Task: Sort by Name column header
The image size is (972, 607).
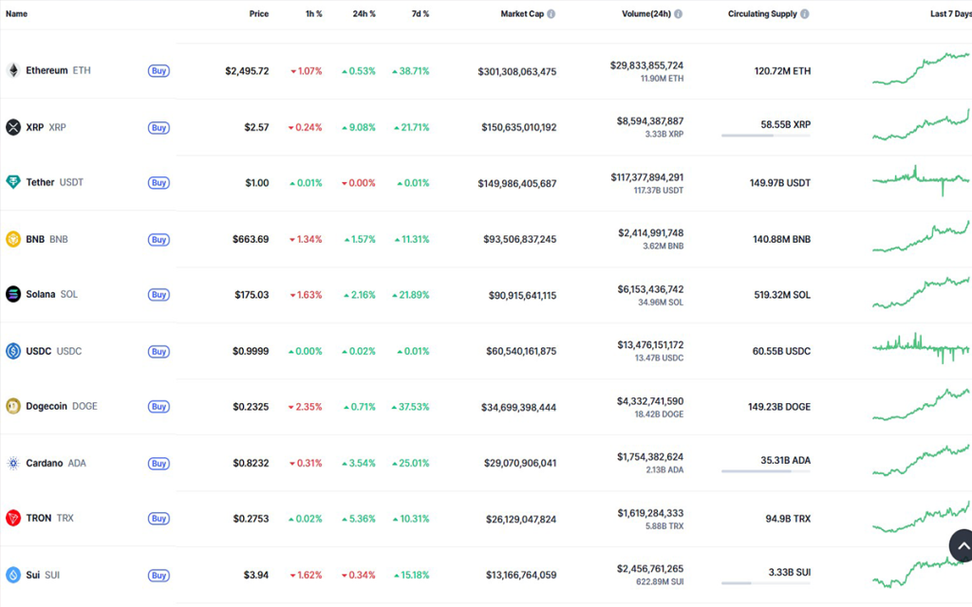Action: [x=16, y=14]
